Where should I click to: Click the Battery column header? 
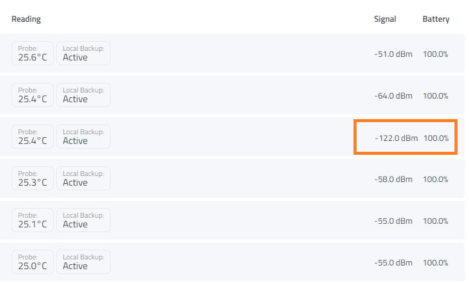point(436,19)
